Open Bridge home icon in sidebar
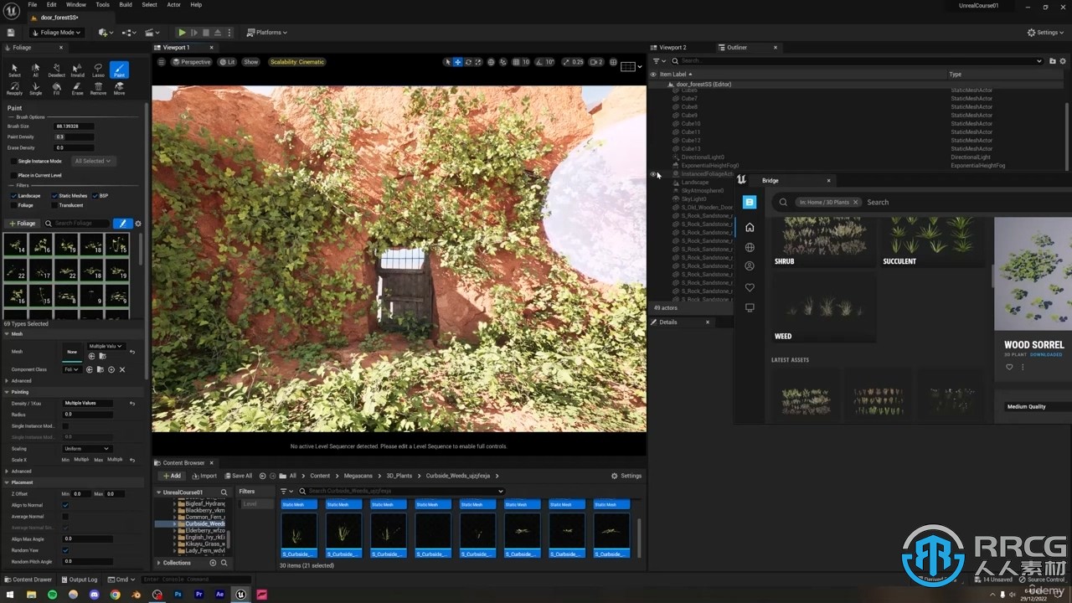 point(750,227)
